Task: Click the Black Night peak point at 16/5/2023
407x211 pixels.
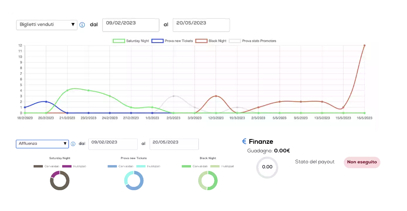Action: click(x=364, y=45)
